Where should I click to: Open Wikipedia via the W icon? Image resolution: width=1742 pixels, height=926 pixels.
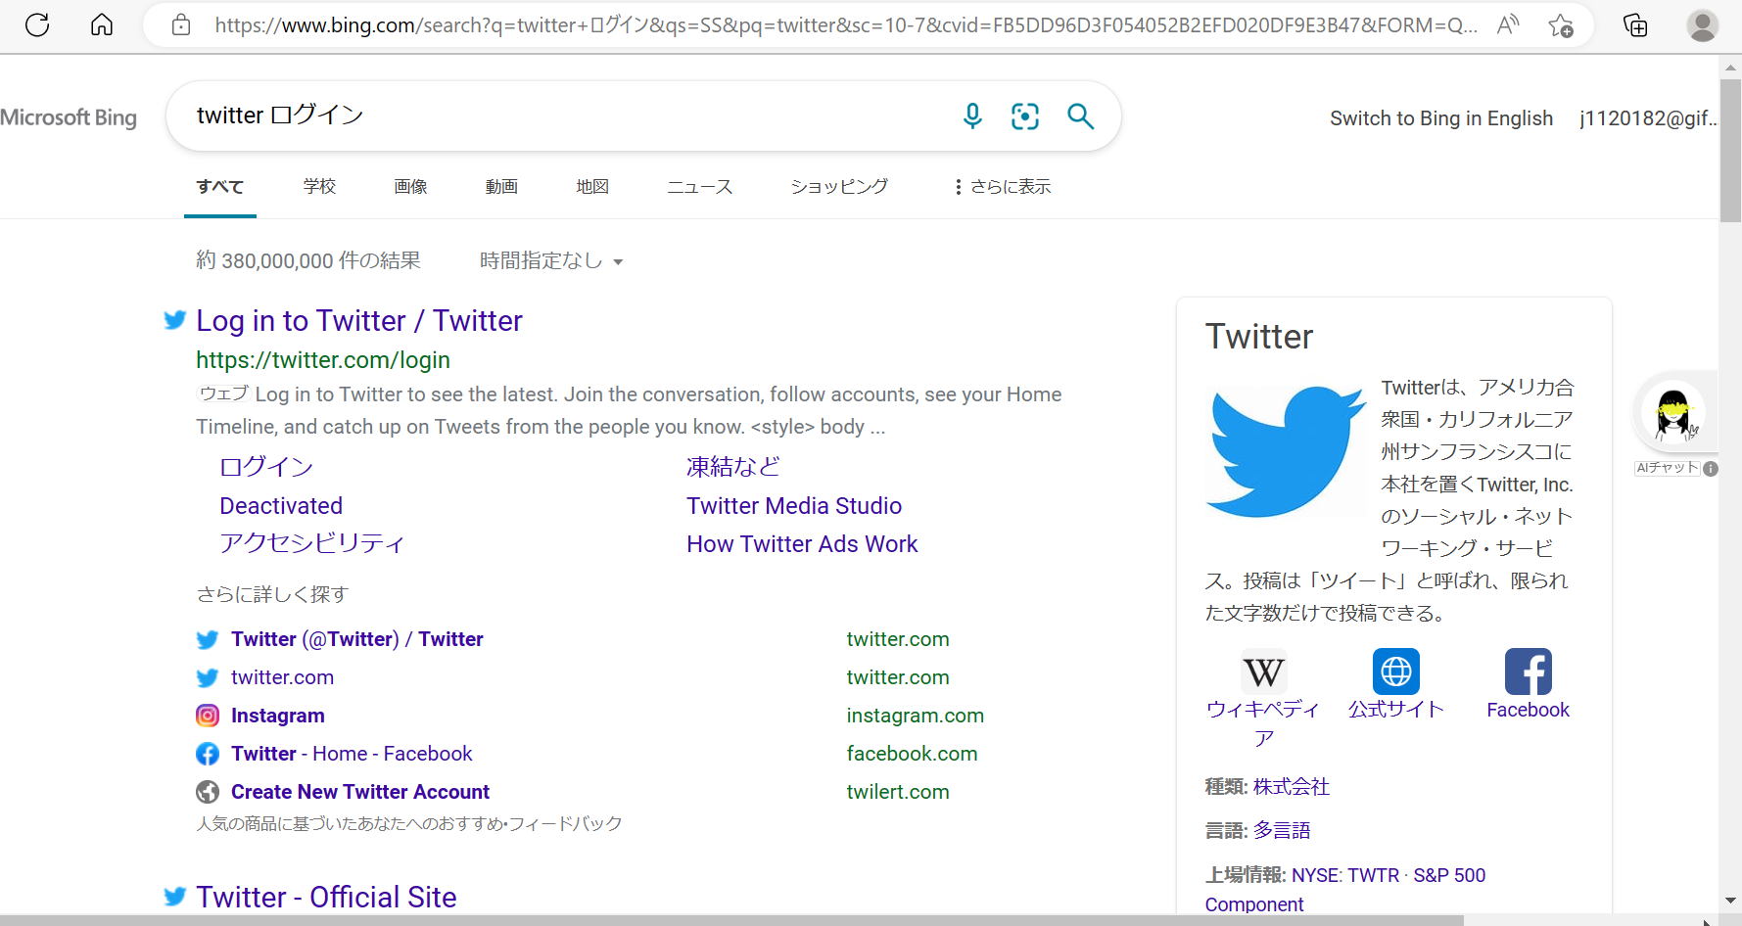(1263, 671)
